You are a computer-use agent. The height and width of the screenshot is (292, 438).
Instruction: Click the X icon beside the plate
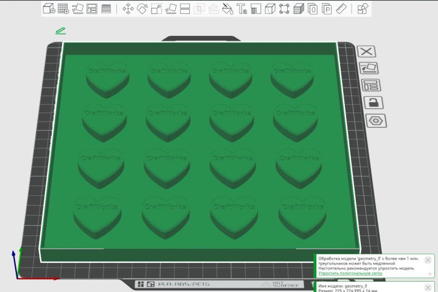point(366,52)
